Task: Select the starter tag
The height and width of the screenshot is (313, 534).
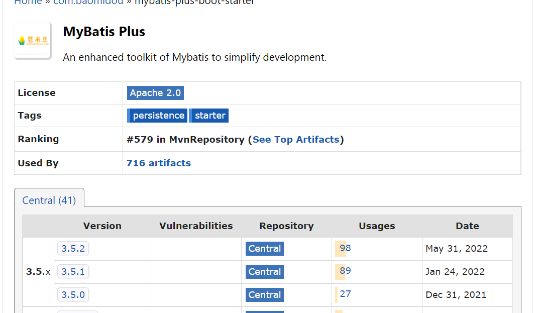Action: coord(209,116)
